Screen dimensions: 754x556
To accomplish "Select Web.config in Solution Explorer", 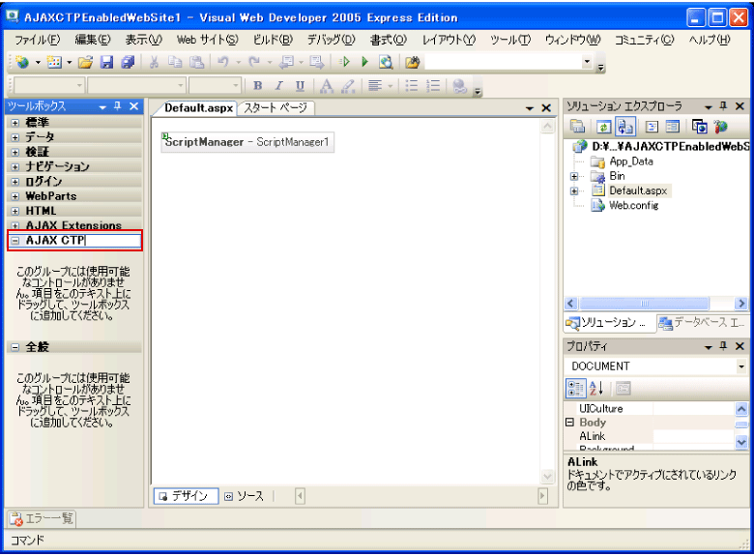I will tap(633, 206).
